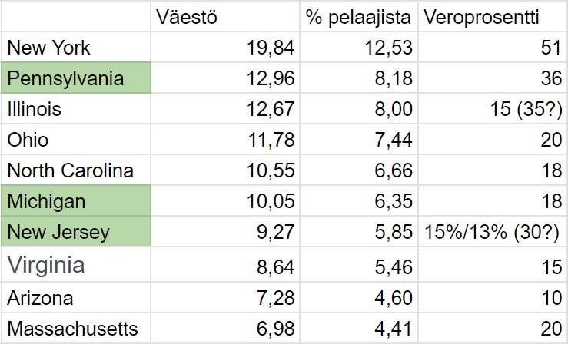Image resolution: width=568 pixels, height=344 pixels.
Task: Click the empty top-left header cell
Action: tap(76, 16)
